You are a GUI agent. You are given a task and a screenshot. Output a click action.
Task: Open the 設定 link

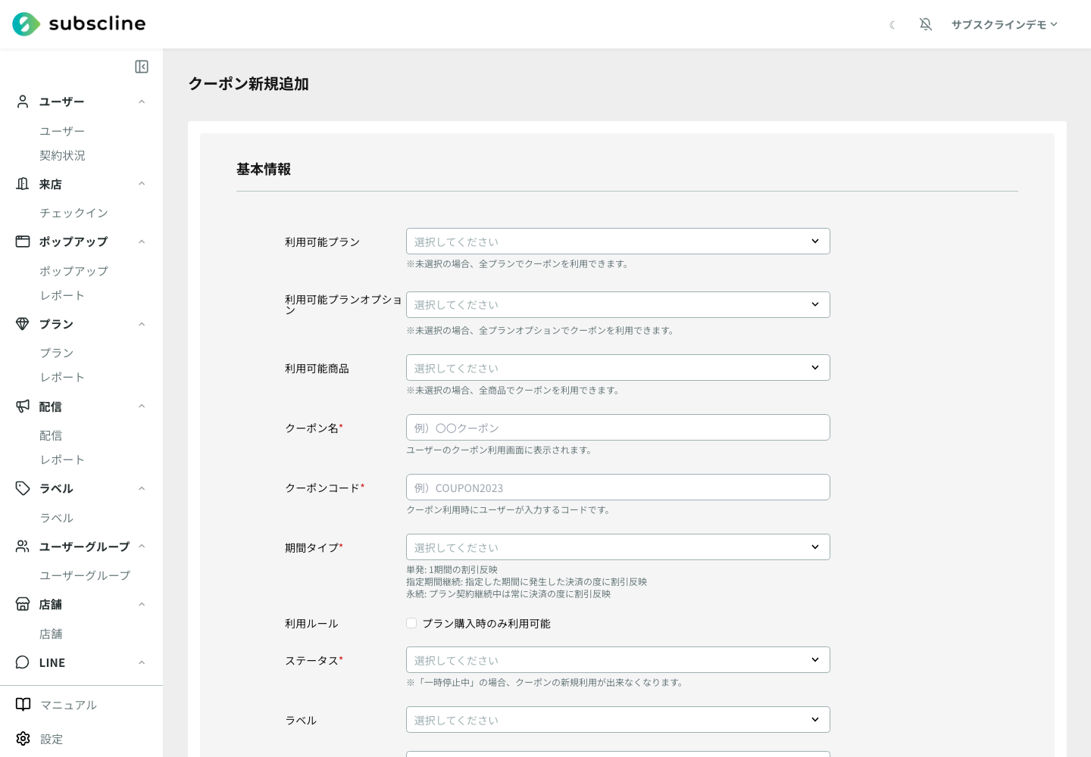(x=52, y=739)
